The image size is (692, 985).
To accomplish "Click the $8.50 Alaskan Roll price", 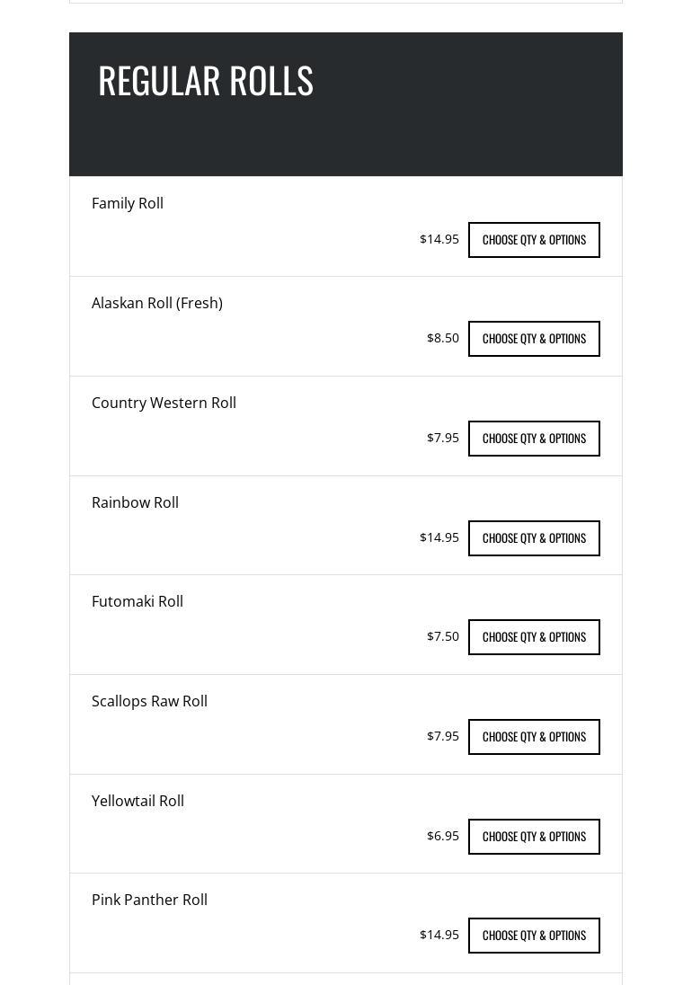I will pos(443,338).
